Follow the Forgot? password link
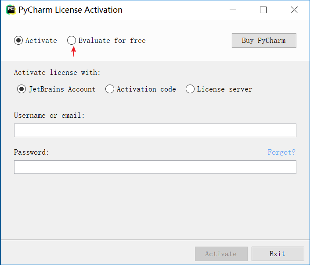 [281, 152]
